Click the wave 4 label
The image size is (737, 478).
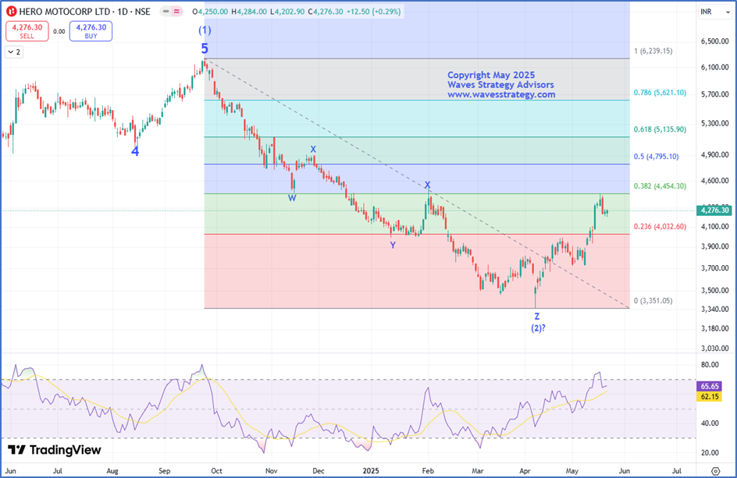click(135, 151)
